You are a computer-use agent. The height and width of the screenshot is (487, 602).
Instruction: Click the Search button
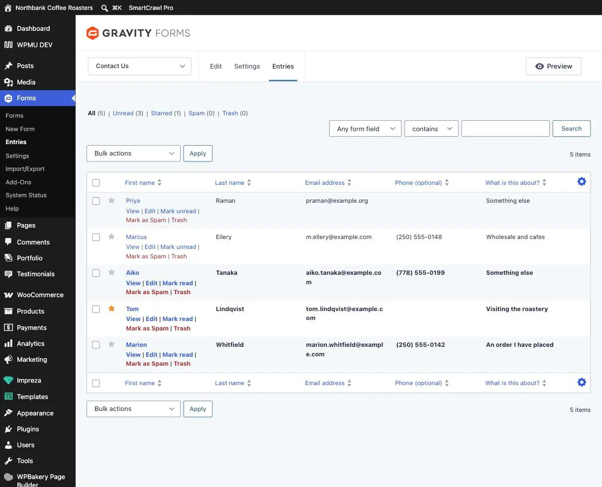coord(571,129)
